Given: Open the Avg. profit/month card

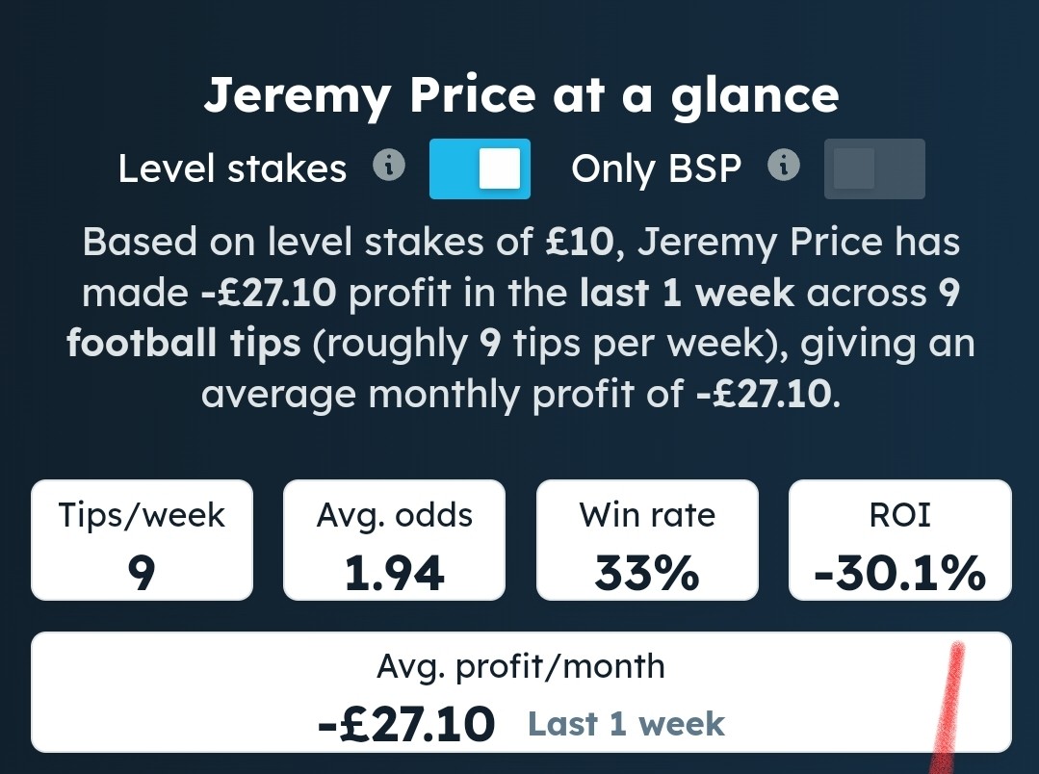Looking at the screenshot, I should 522,692.
